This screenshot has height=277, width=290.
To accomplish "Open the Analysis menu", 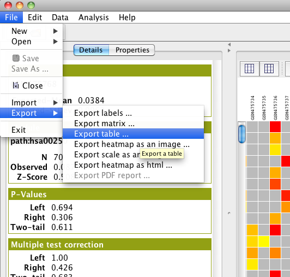I will click(x=93, y=17).
